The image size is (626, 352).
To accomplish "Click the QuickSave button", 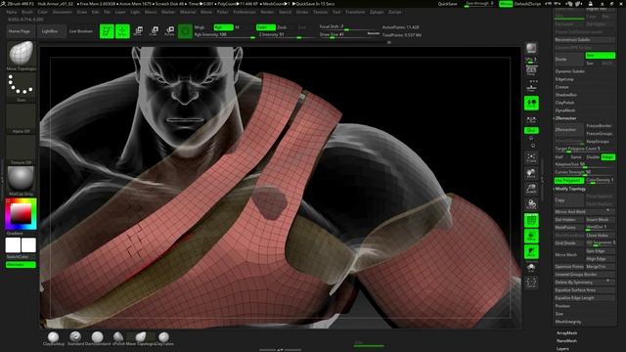I will [x=448, y=4].
